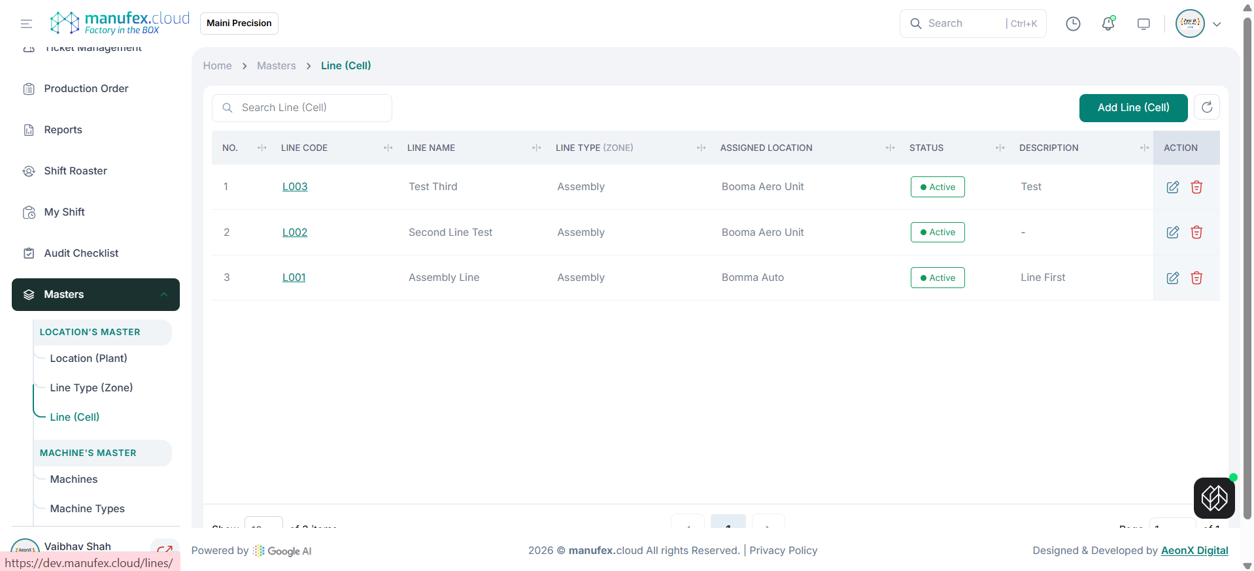Open the user profile dropdown arrow
Viewport: 1254px width, 571px height.
click(x=1217, y=24)
